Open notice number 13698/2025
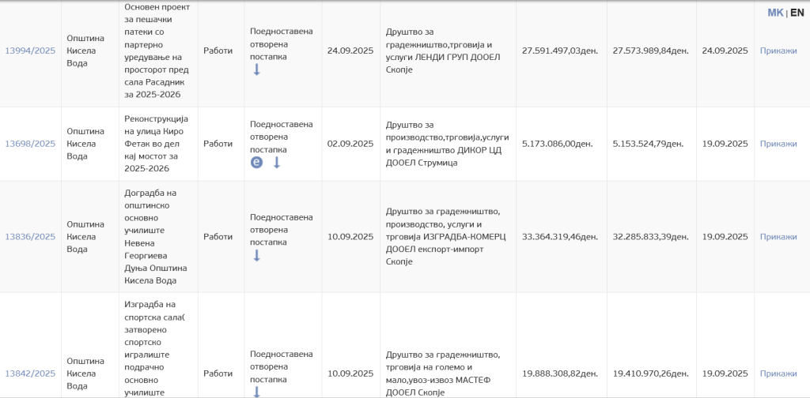Image resolution: width=810 pixels, height=398 pixels. pyautogui.click(x=30, y=144)
